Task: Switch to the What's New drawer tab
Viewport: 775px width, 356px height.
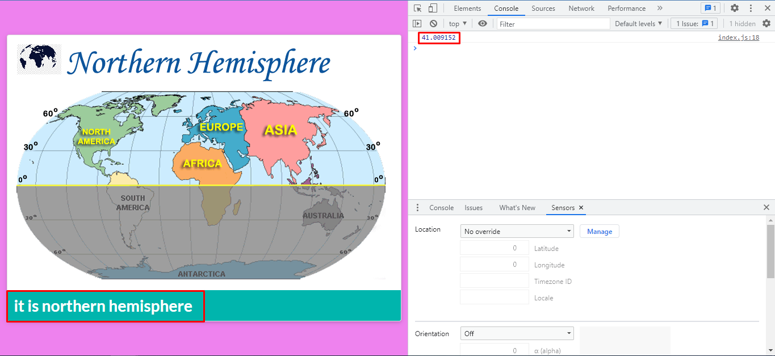Action: click(x=517, y=207)
